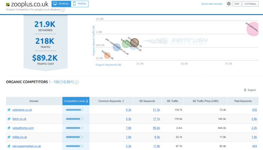Open 6.5k SE keywords link
Screen dimensions: 263x150
pyautogui.click(x=157, y=137)
